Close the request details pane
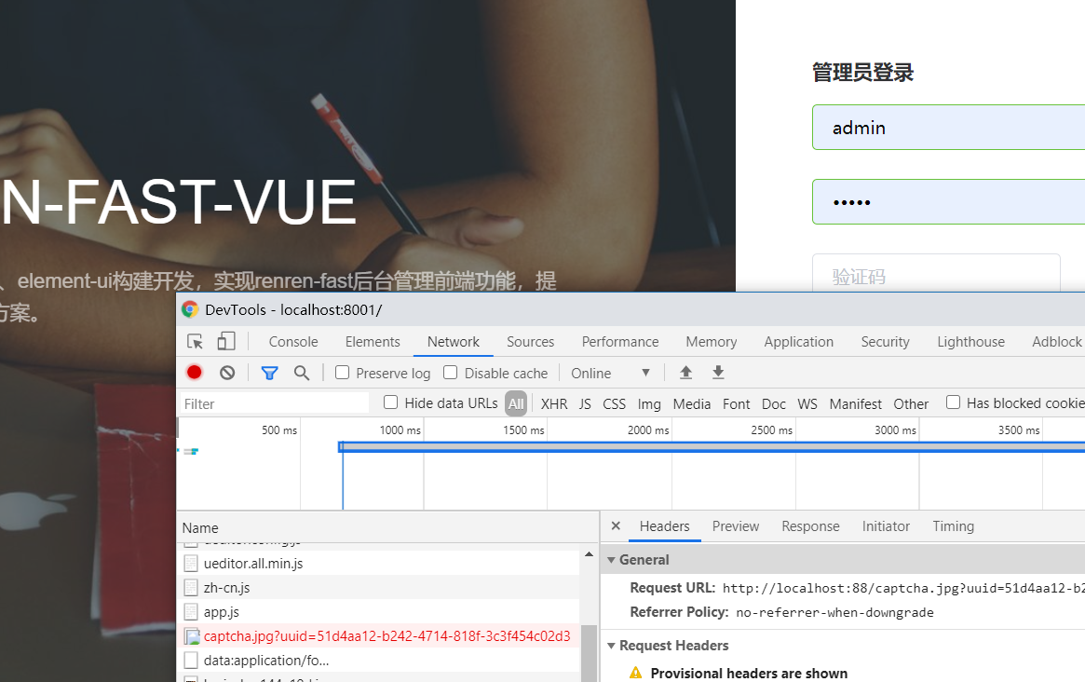Screen dimensions: 1085x682 [616, 526]
